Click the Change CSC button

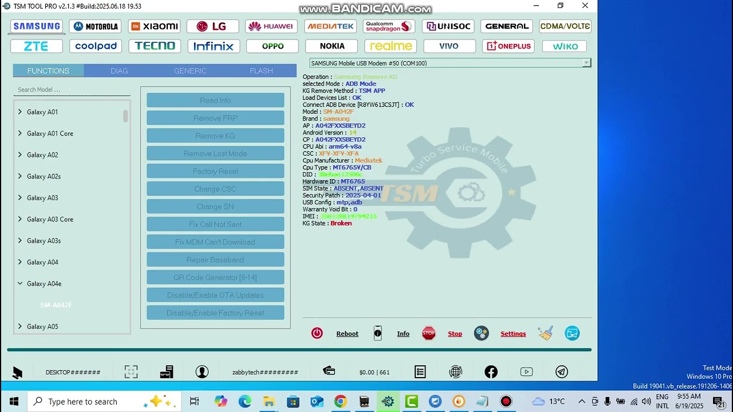point(215,189)
